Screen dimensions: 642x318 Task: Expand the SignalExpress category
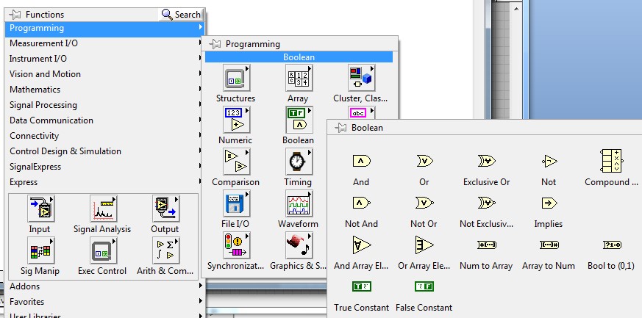tap(105, 167)
